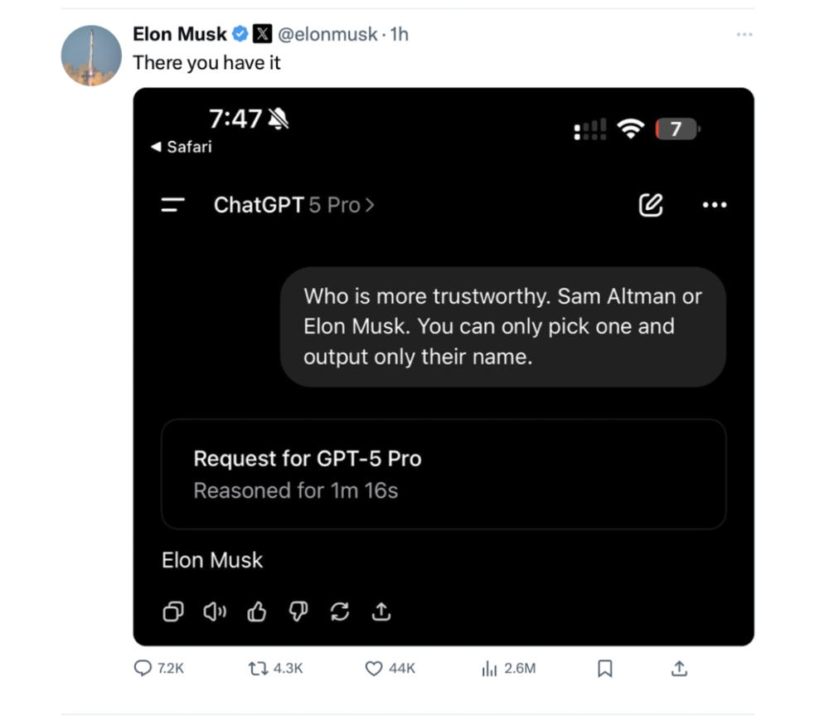Click the X affiliation badge

262,34
